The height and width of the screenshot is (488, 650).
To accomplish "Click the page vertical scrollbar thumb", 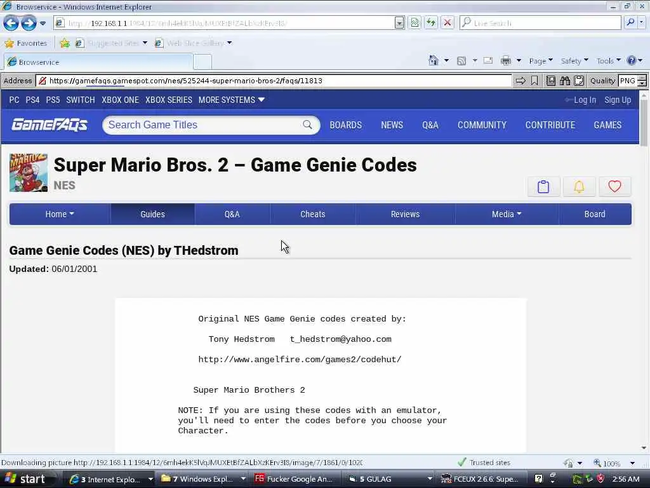I will pyautogui.click(x=644, y=123).
